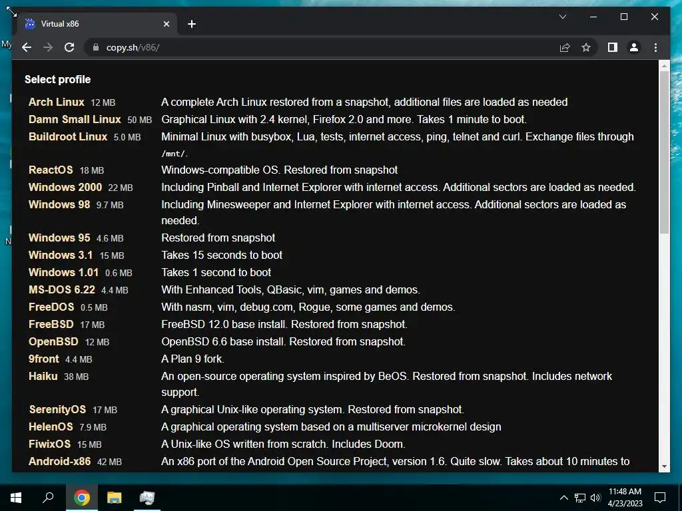The image size is (682, 511).
Task: Click the forward navigation arrow
Action: 48,47
